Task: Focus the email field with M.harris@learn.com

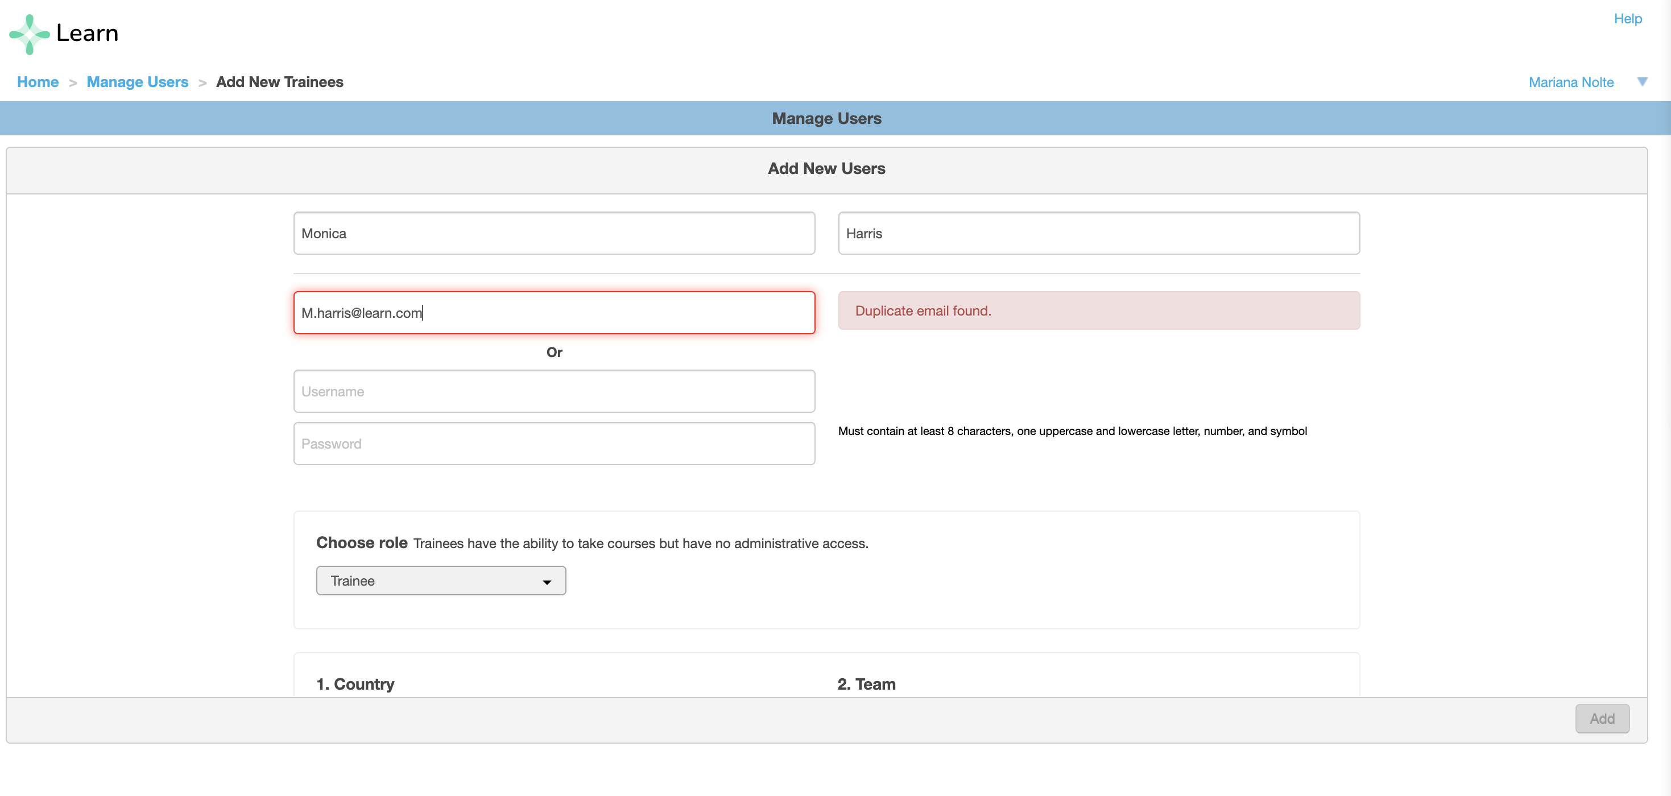Action: 554,313
